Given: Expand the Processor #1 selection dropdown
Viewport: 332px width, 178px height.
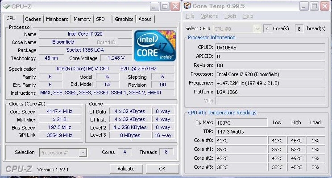Looking at the screenshot, I should tap(83, 153).
